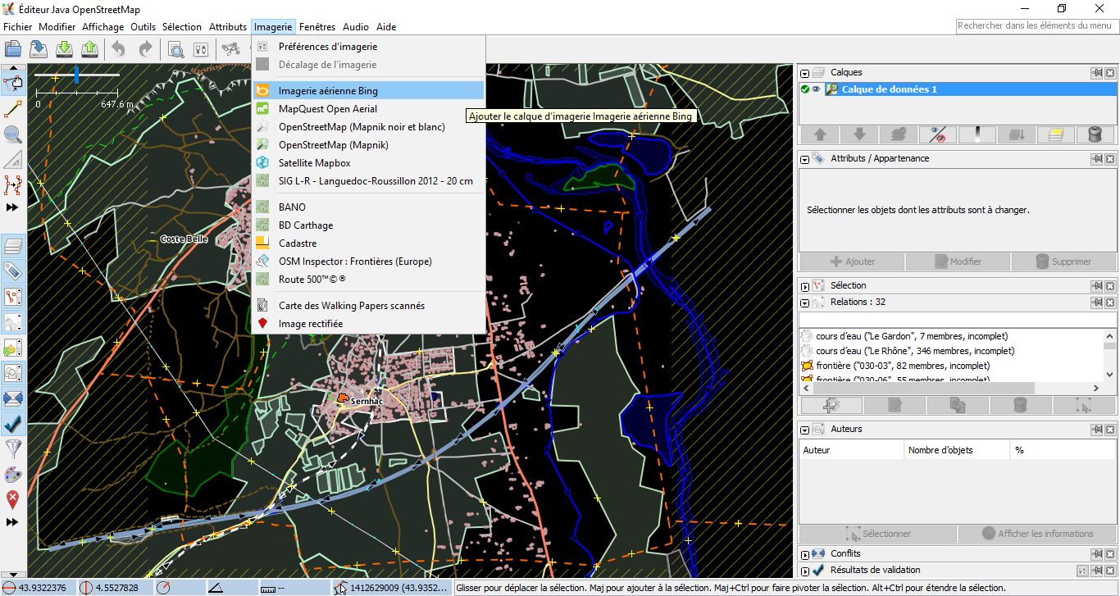Click the move layer down arrow
The height and width of the screenshot is (596, 1120).
(x=858, y=134)
